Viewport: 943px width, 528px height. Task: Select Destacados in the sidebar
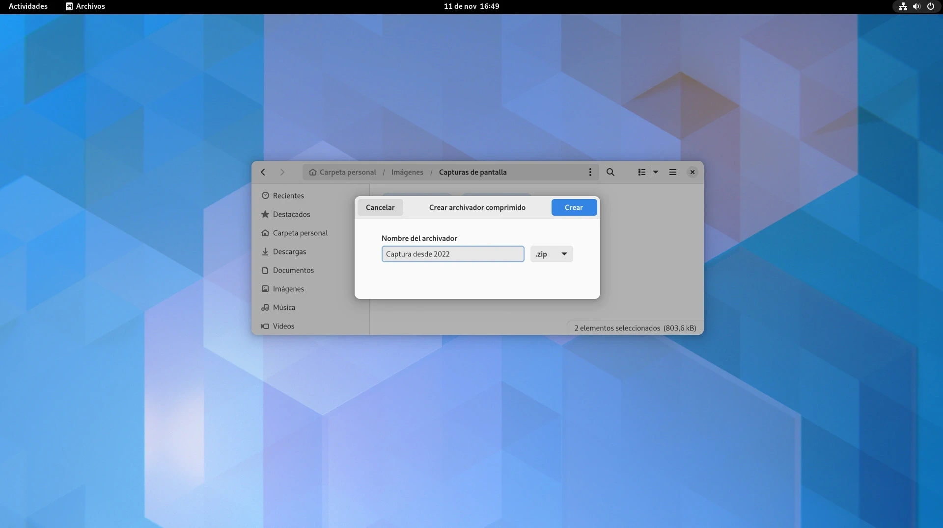click(x=291, y=214)
